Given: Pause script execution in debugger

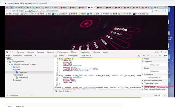Looking at the screenshot, I should [144, 56].
